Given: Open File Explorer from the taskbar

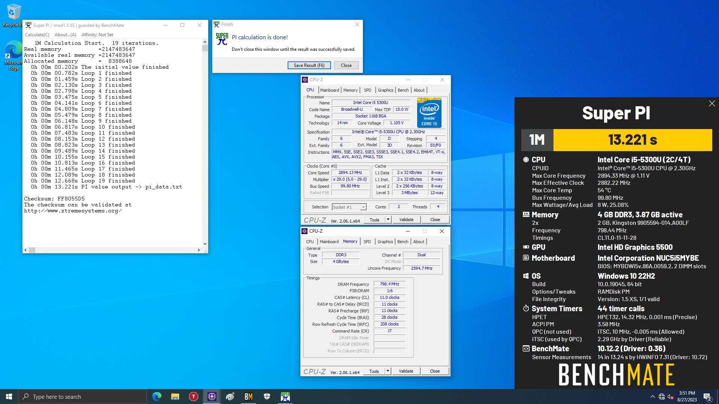Looking at the screenshot, I should 175,397.
